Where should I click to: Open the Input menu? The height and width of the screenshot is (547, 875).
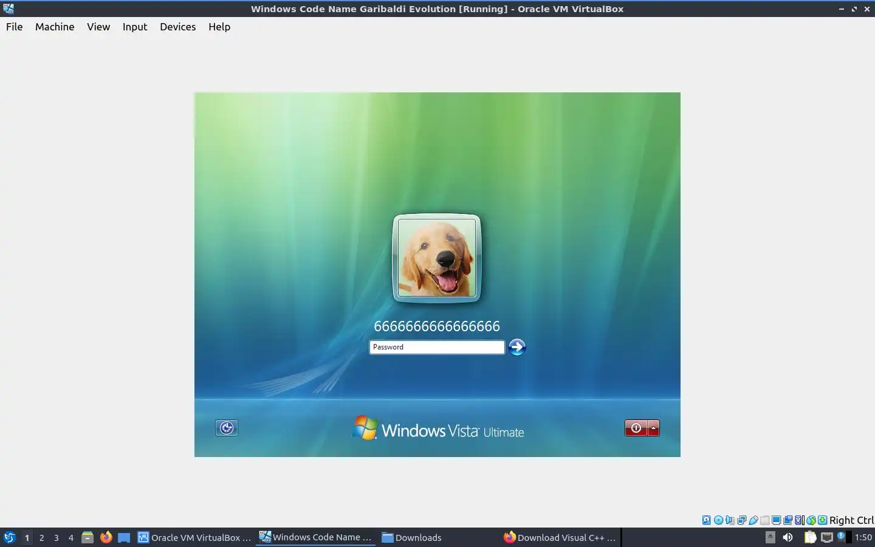(x=135, y=27)
